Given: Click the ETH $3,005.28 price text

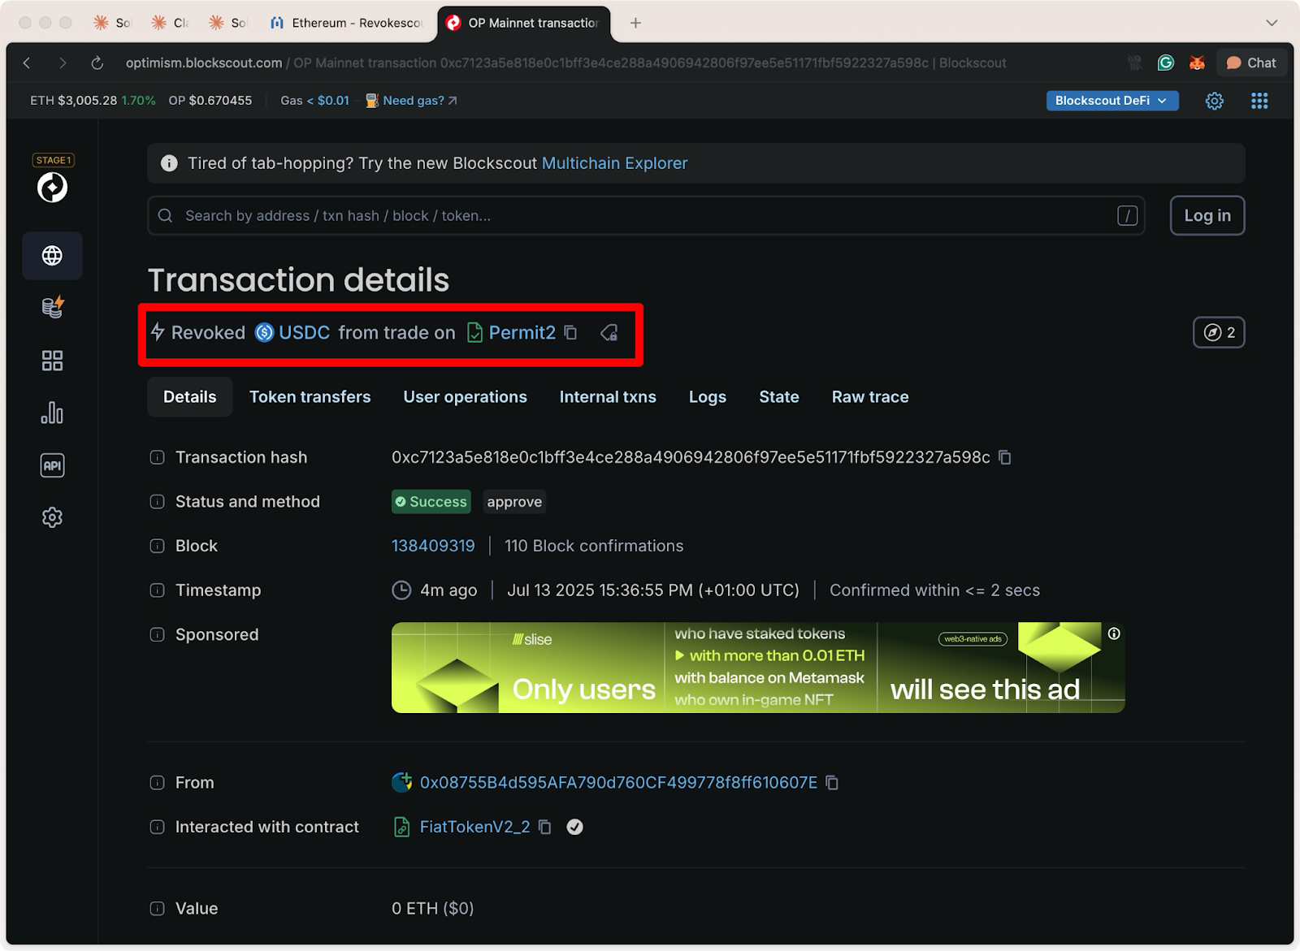Looking at the screenshot, I should click(74, 101).
